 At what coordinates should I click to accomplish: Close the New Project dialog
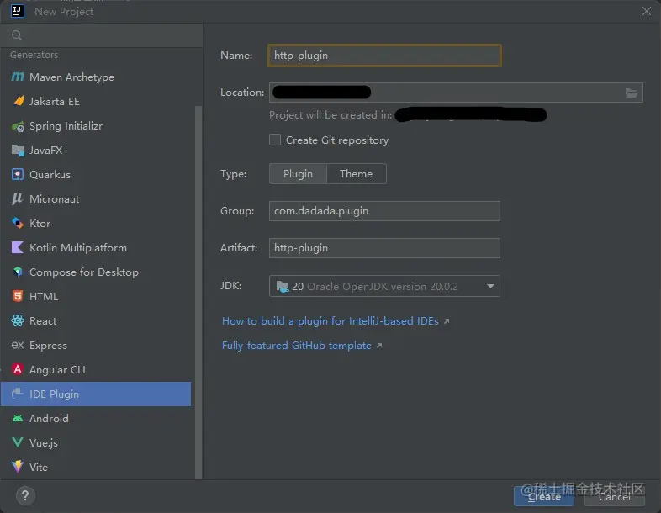click(646, 11)
